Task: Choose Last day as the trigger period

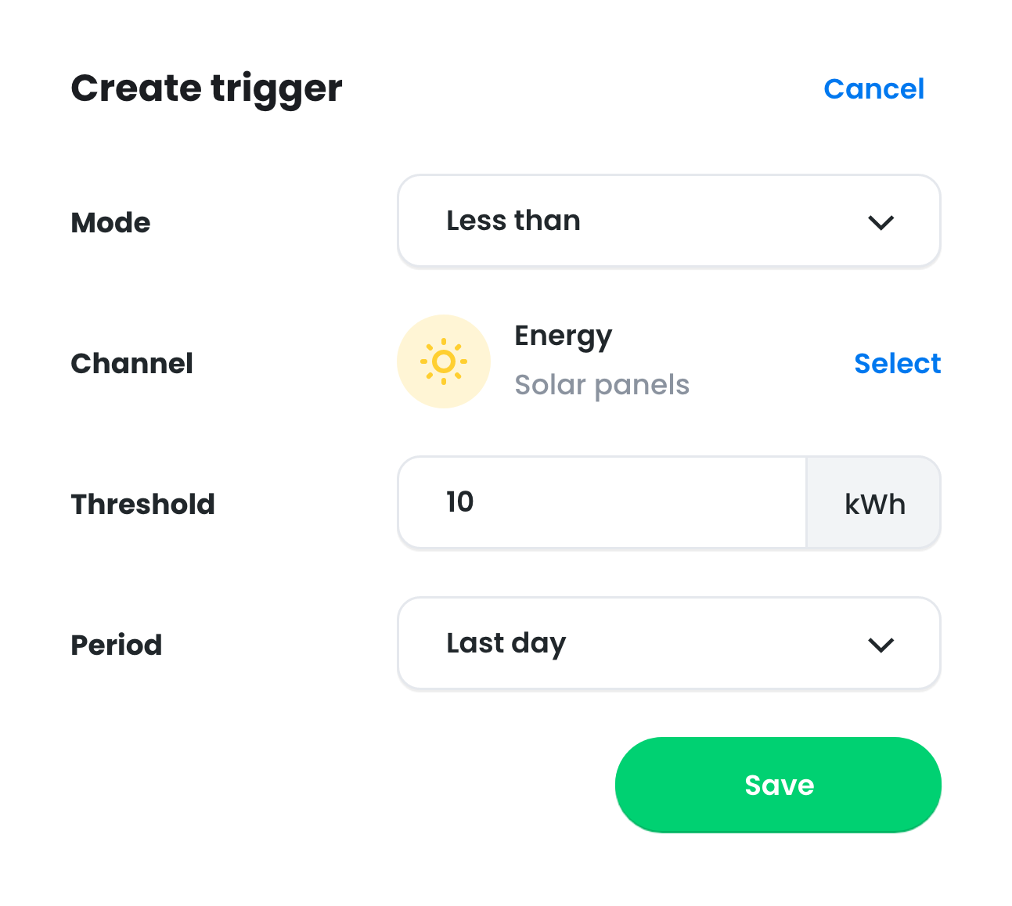Action: (505, 643)
